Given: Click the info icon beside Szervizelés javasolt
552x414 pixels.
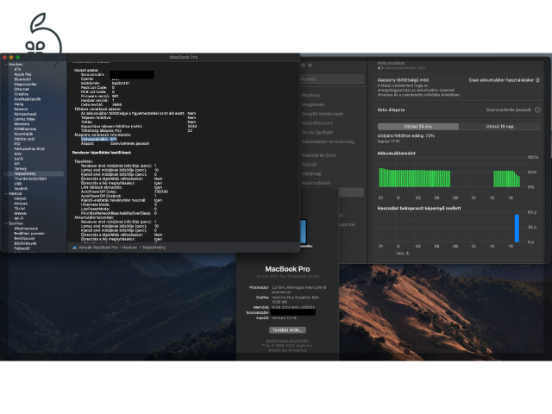Looking at the screenshot, I should (537, 110).
